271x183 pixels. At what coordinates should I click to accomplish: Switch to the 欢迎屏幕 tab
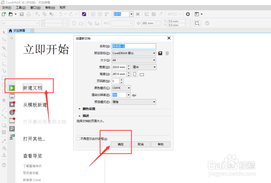18,30
